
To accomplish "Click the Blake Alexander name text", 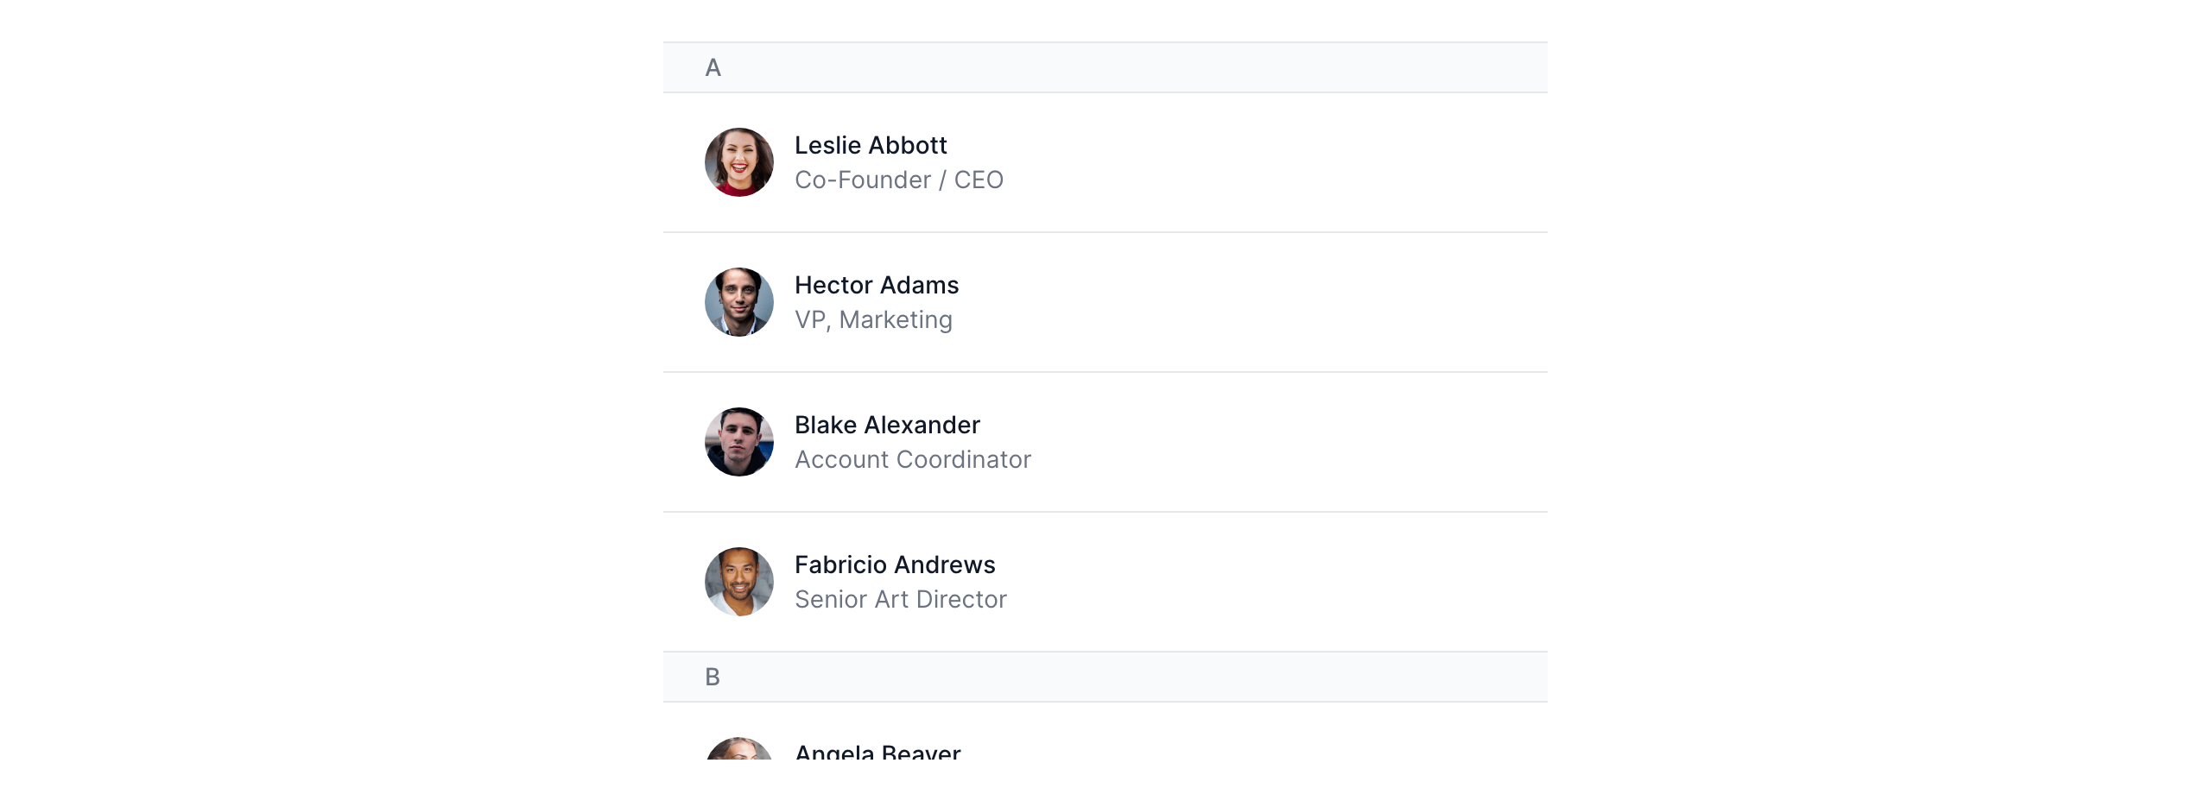I will (887, 425).
